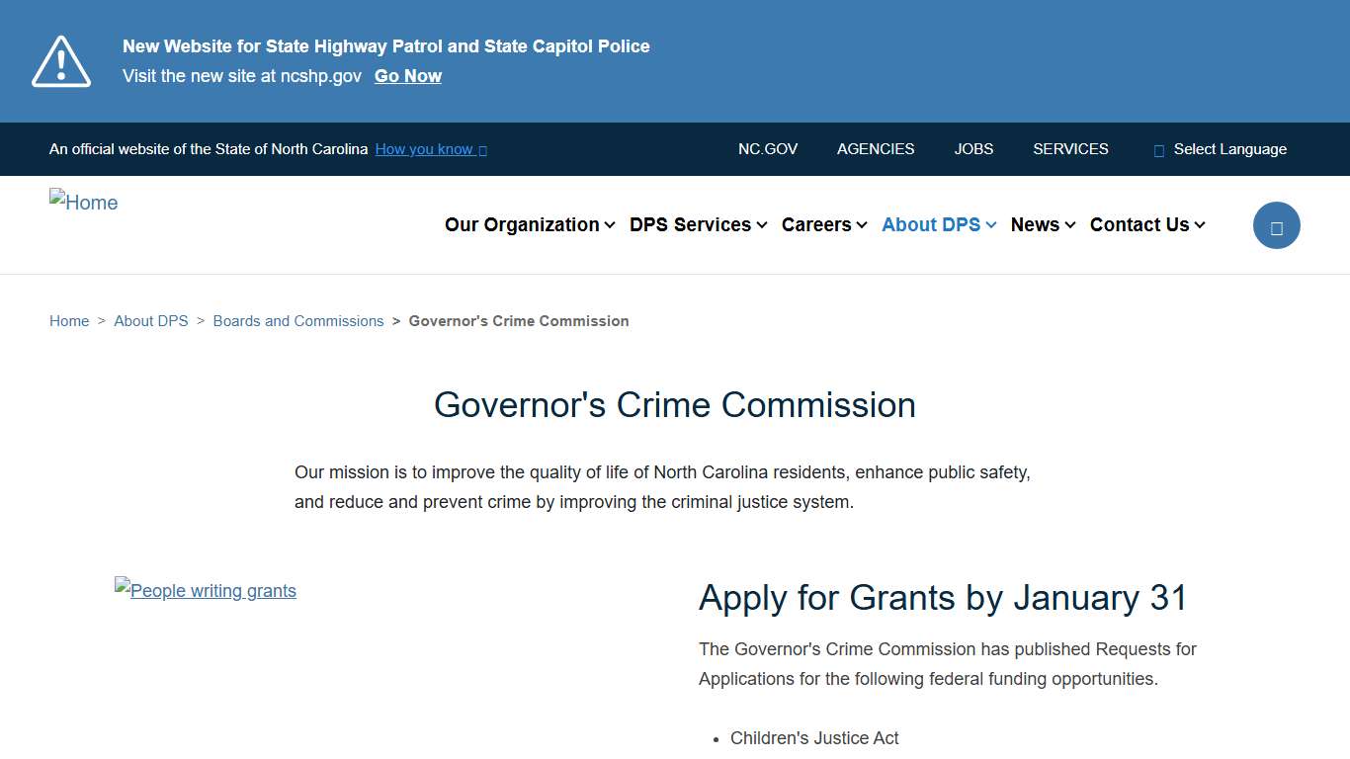Select the NC.GOV menu item

(x=768, y=149)
